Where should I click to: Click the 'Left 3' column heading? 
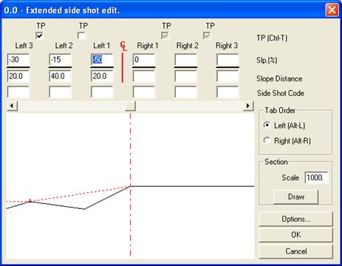tap(24, 46)
